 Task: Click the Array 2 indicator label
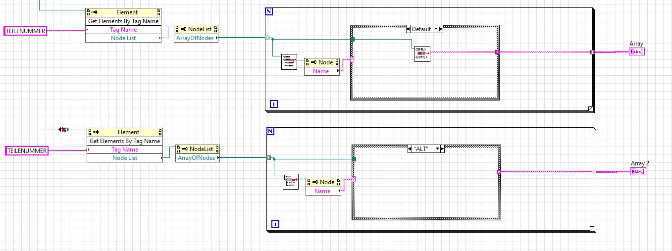(640, 163)
